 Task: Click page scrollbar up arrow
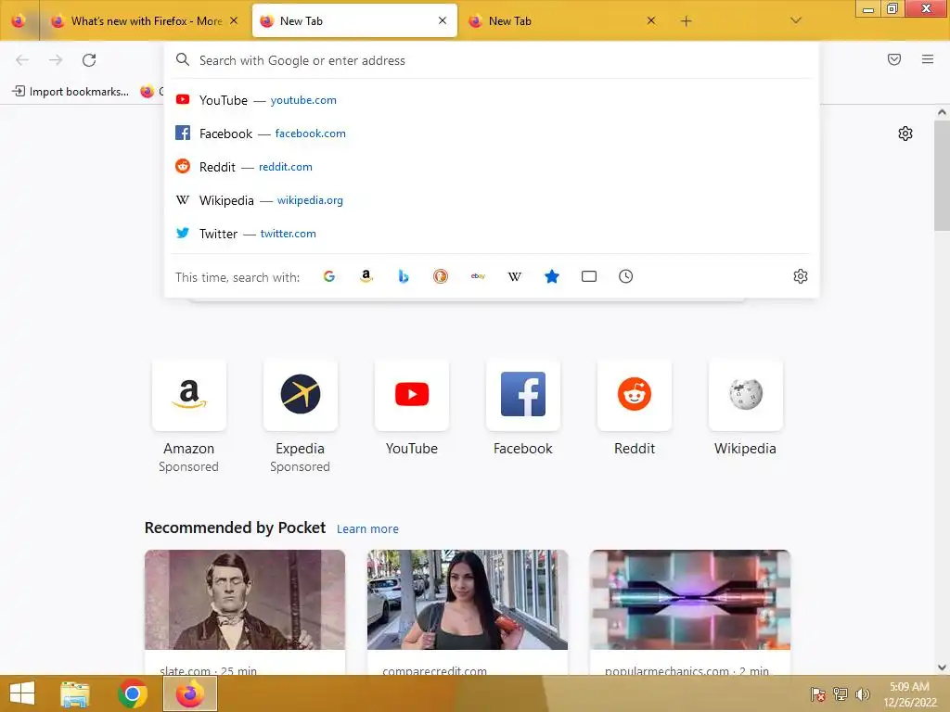(942, 112)
